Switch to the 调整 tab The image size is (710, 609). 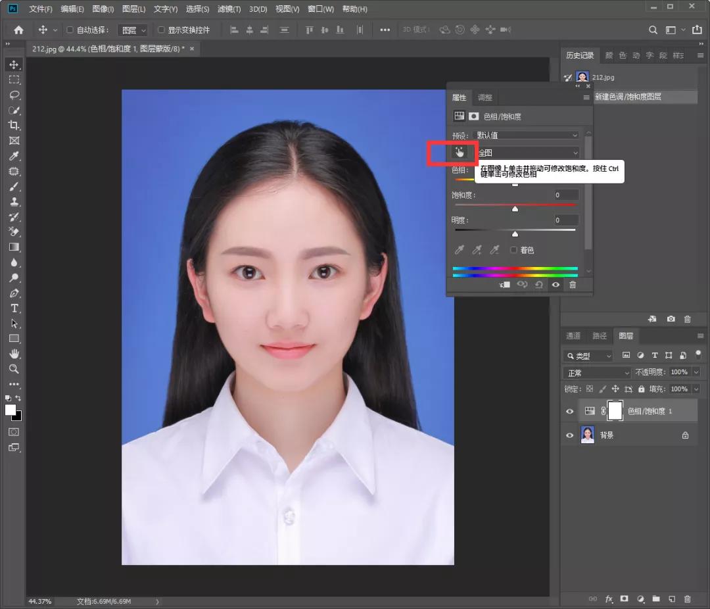[485, 97]
